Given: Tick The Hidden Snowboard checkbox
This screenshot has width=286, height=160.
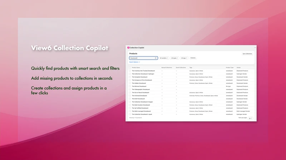Looking at the screenshot, I should tap(130, 83).
